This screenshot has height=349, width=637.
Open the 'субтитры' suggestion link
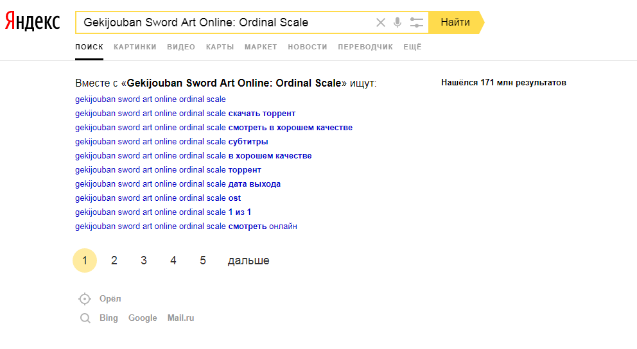point(171,142)
